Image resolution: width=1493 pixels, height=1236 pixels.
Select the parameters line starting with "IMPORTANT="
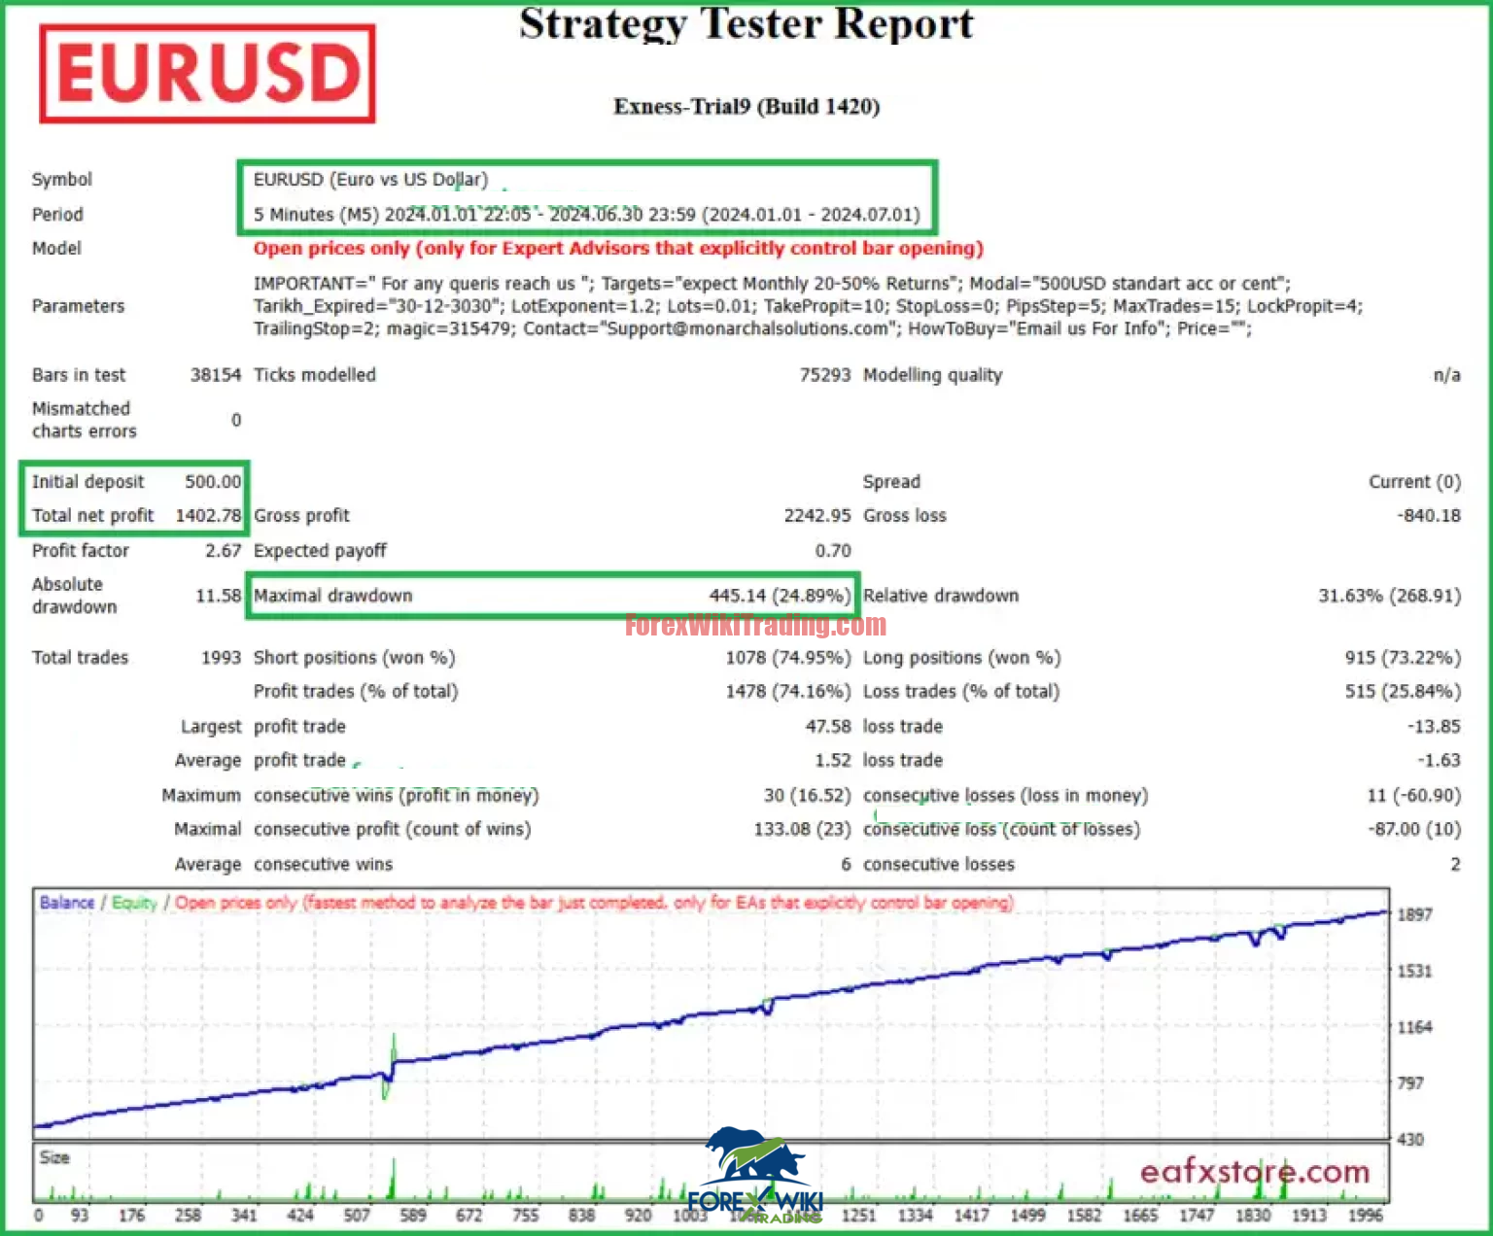(x=772, y=284)
